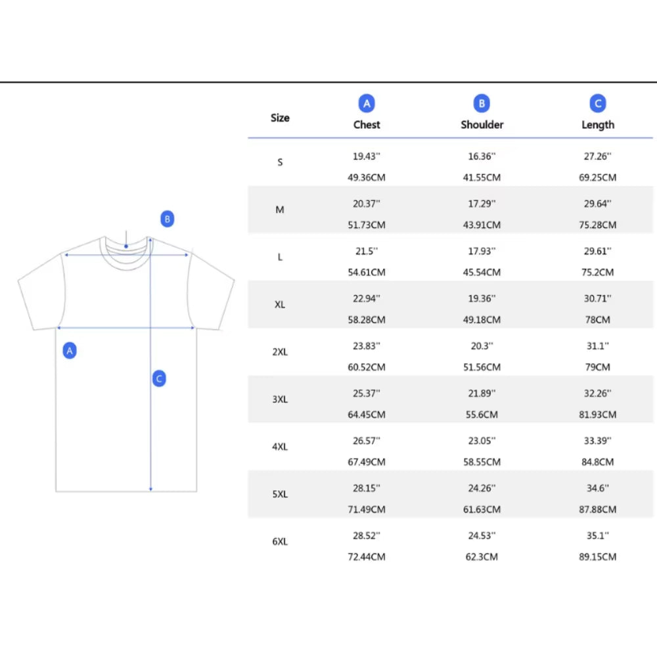
Task: Click the 89.15CM length value
Action: pos(598,557)
